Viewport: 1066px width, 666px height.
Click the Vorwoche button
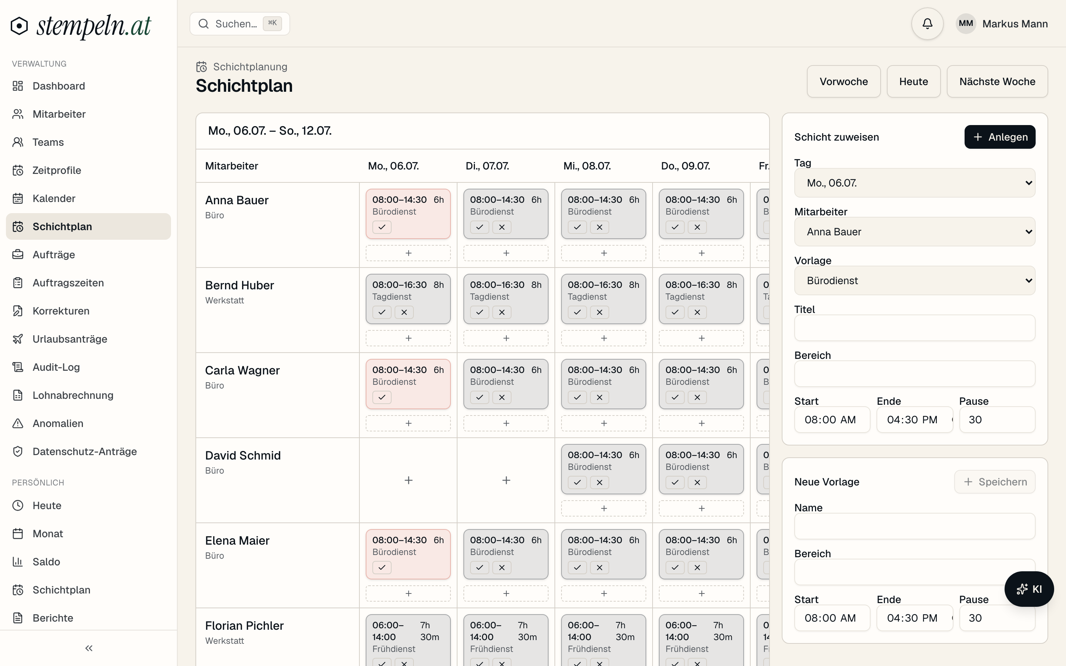[x=844, y=81]
